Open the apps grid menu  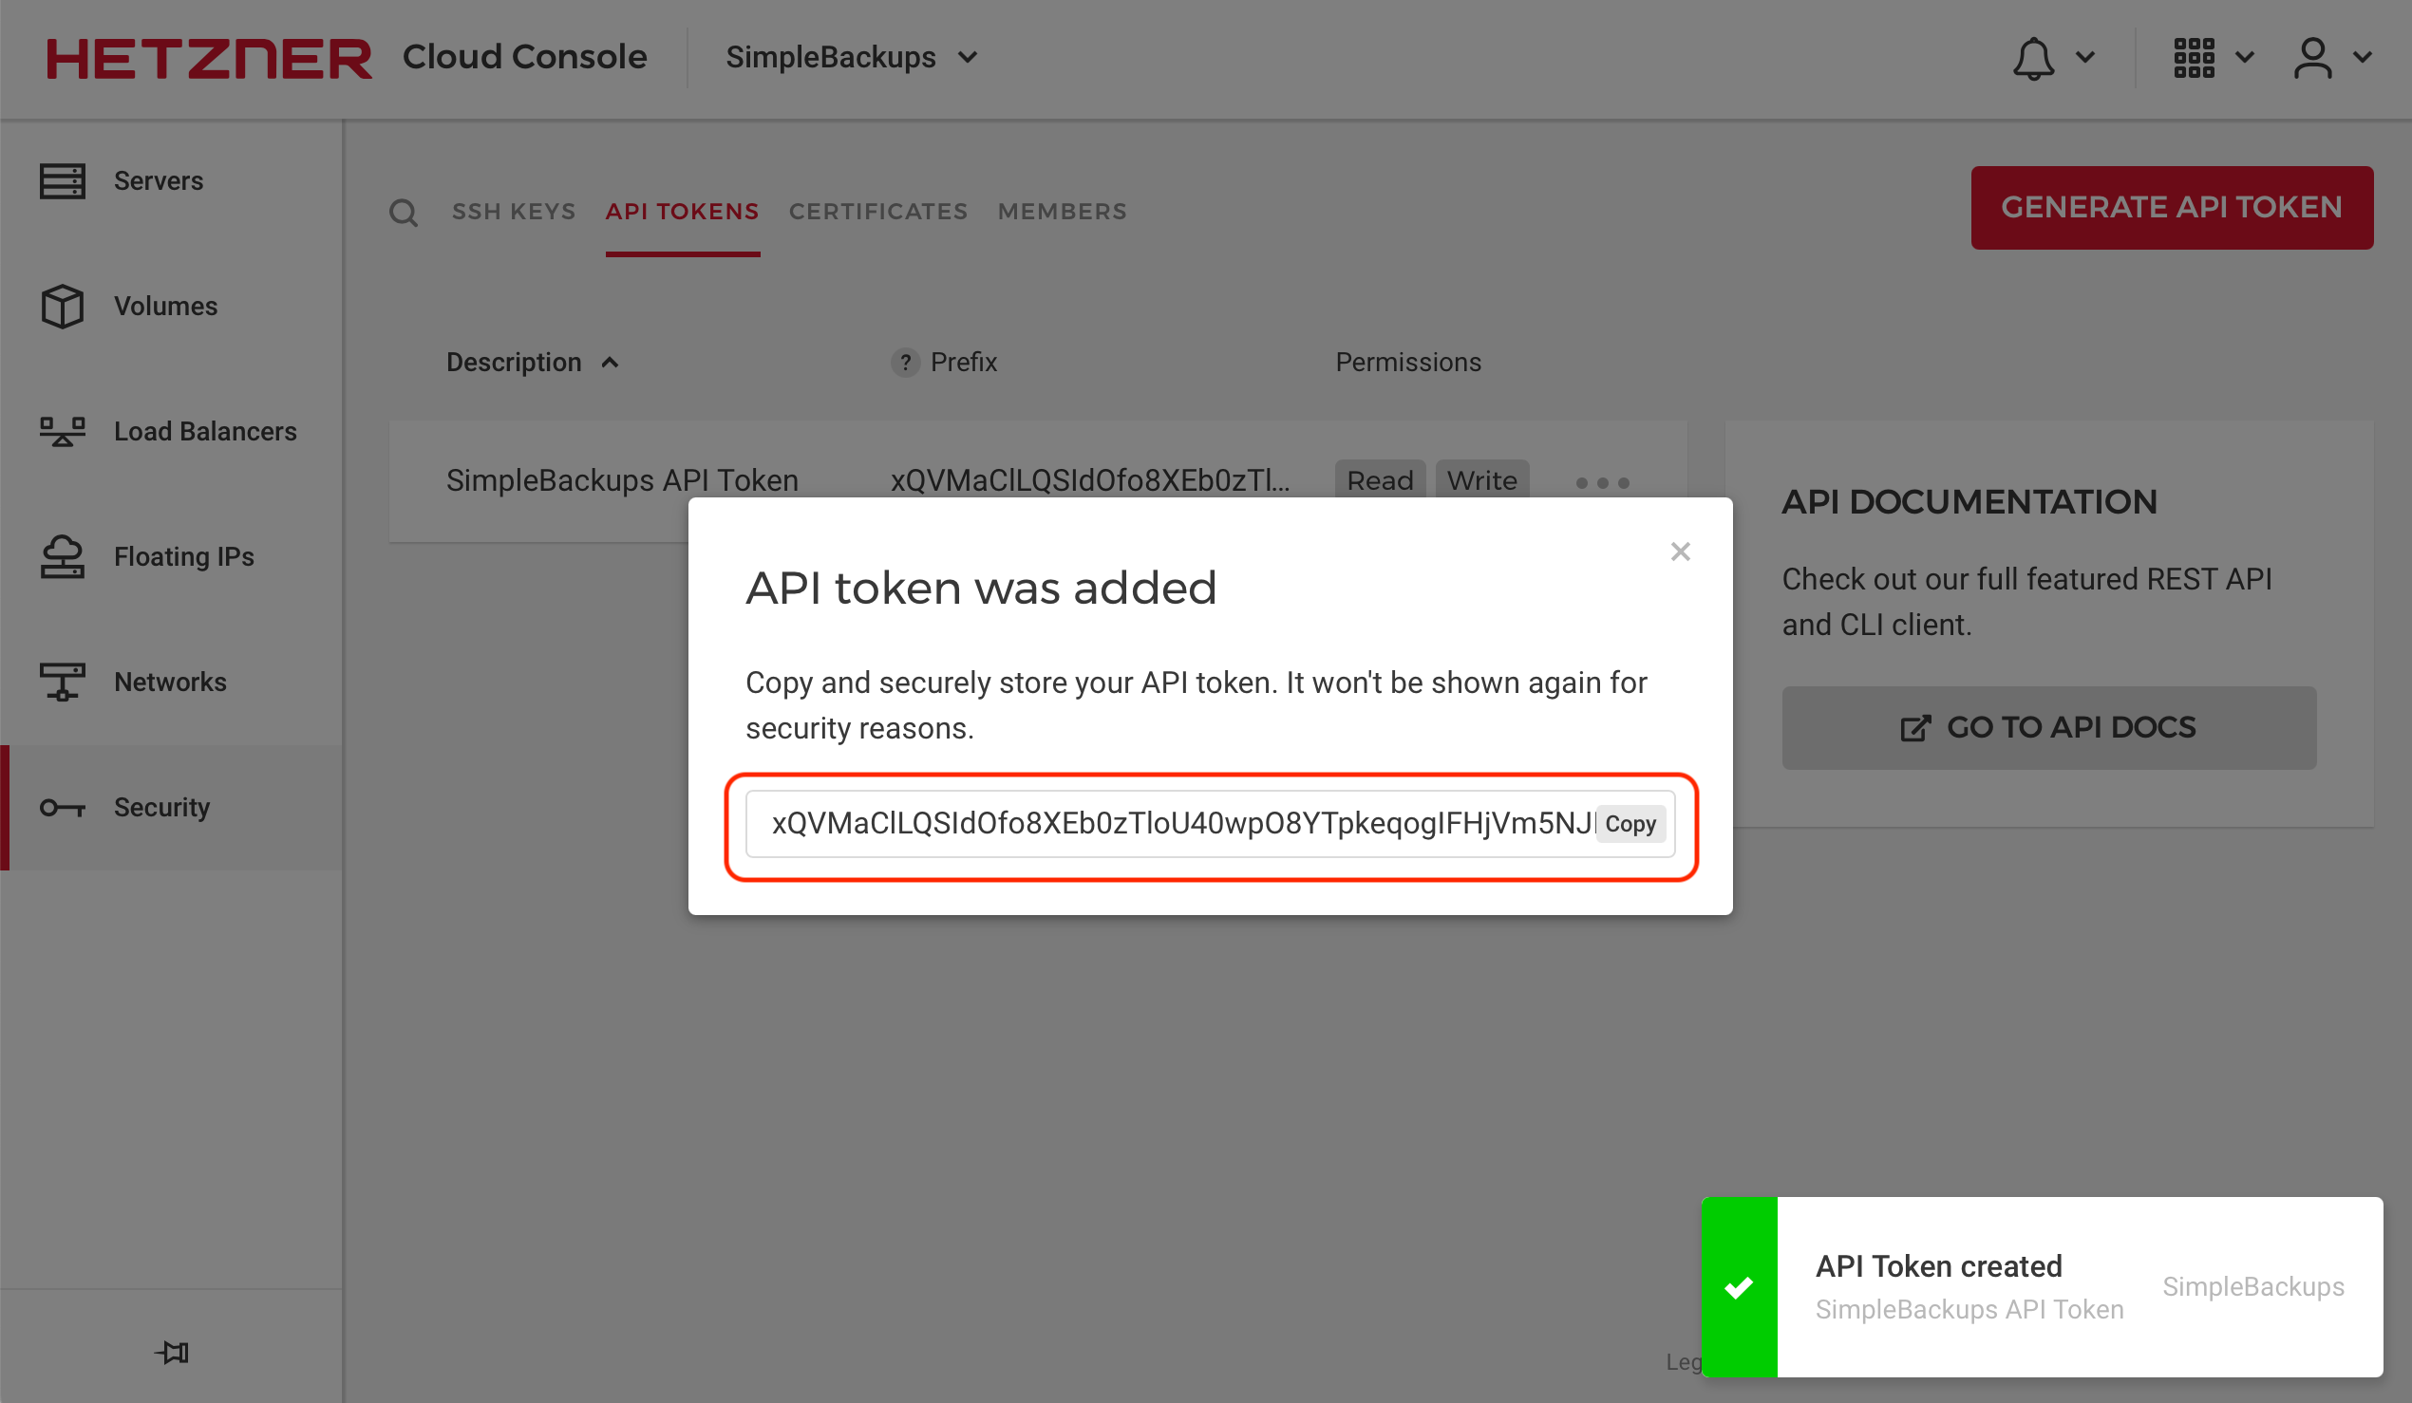(x=2195, y=57)
